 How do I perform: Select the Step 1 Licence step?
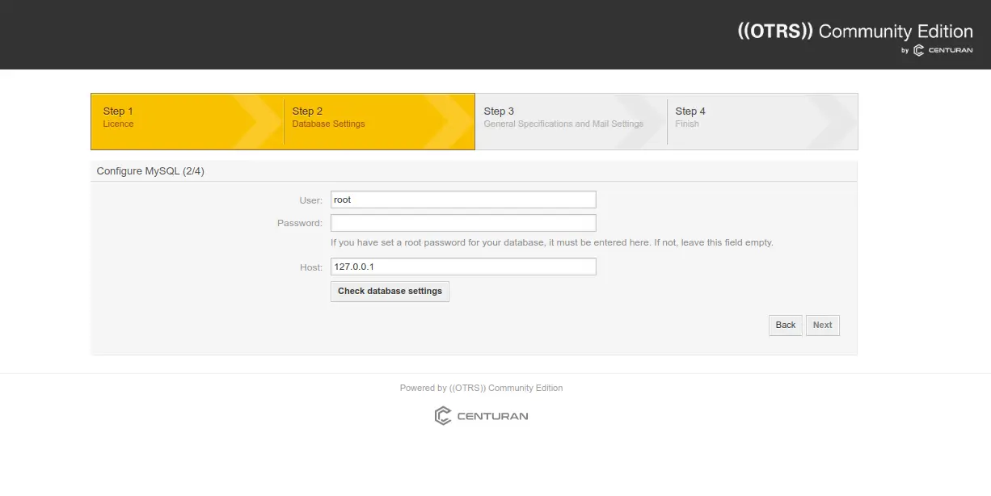pyautogui.click(x=188, y=122)
